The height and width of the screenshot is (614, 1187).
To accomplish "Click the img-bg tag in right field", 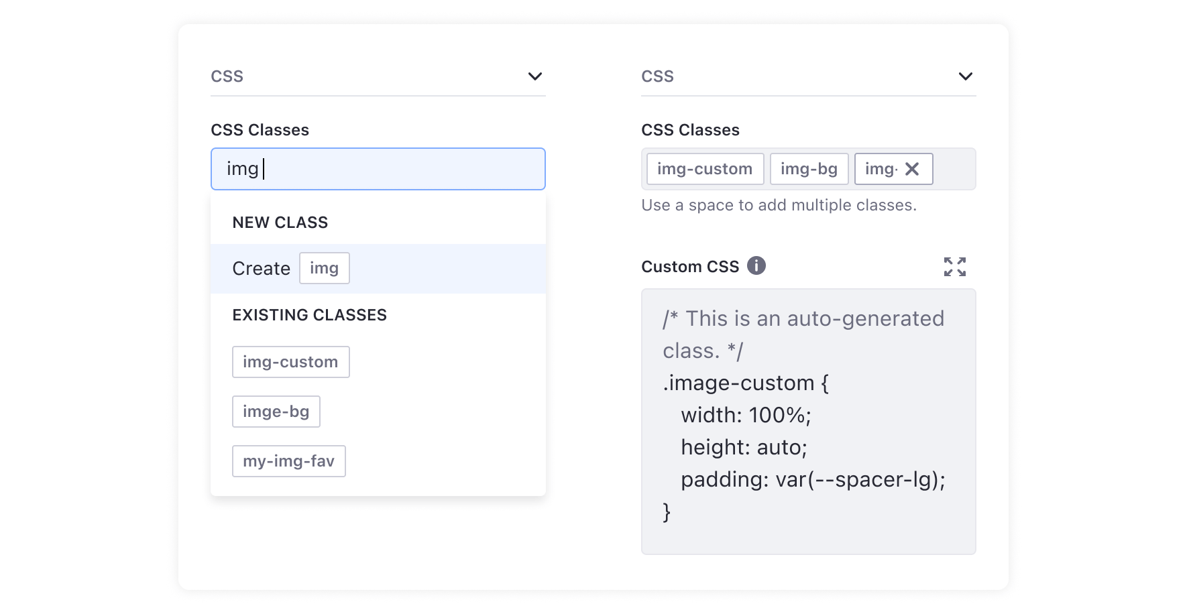I will point(809,169).
